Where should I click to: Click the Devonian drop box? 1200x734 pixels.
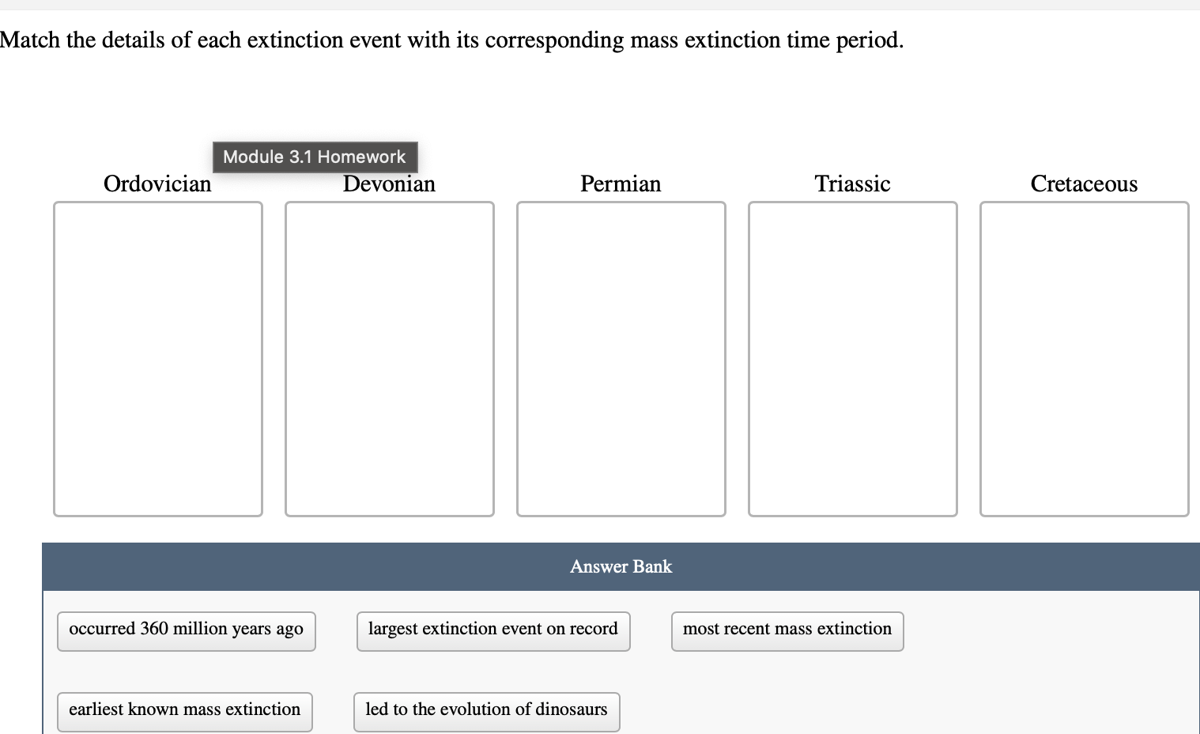[x=389, y=358]
